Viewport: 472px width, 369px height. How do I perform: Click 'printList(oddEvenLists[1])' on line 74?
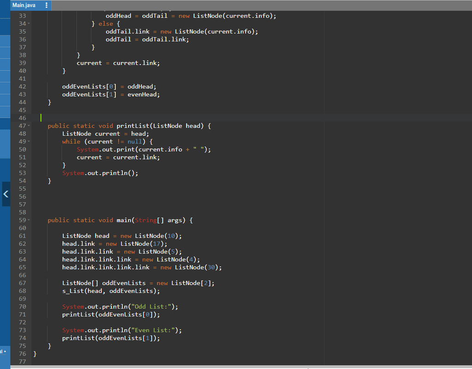pyautogui.click(x=109, y=338)
